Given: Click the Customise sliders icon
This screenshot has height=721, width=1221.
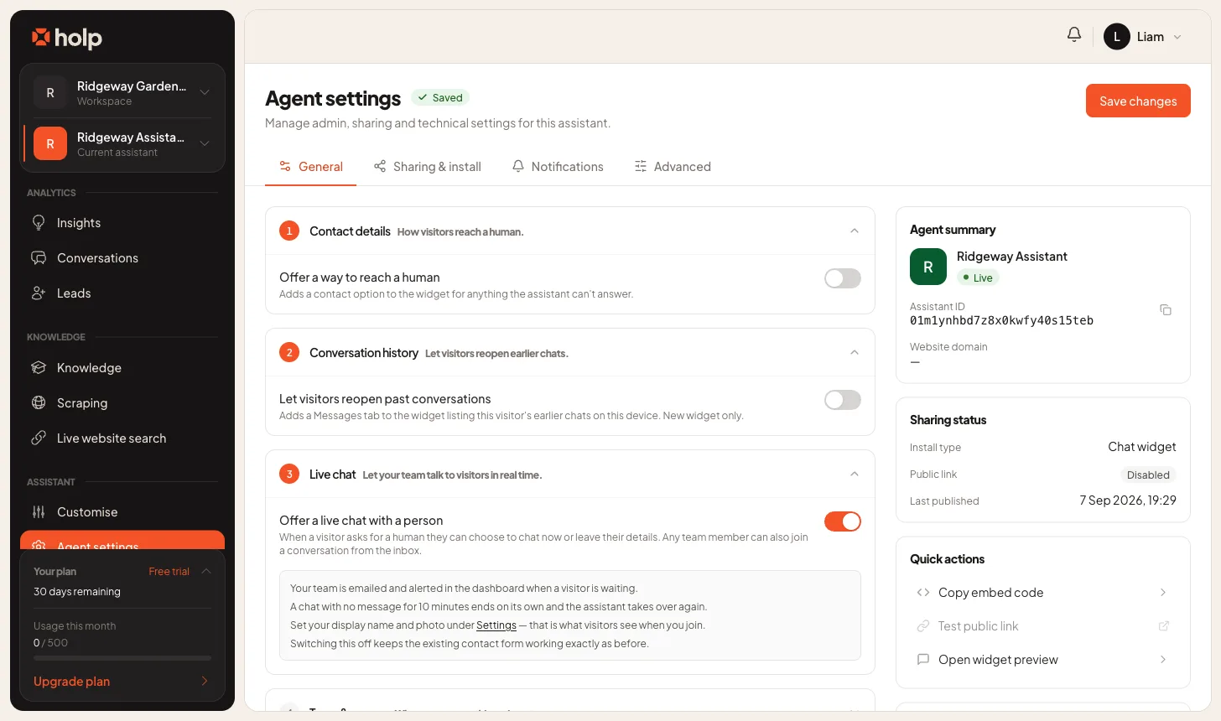Looking at the screenshot, I should point(39,512).
